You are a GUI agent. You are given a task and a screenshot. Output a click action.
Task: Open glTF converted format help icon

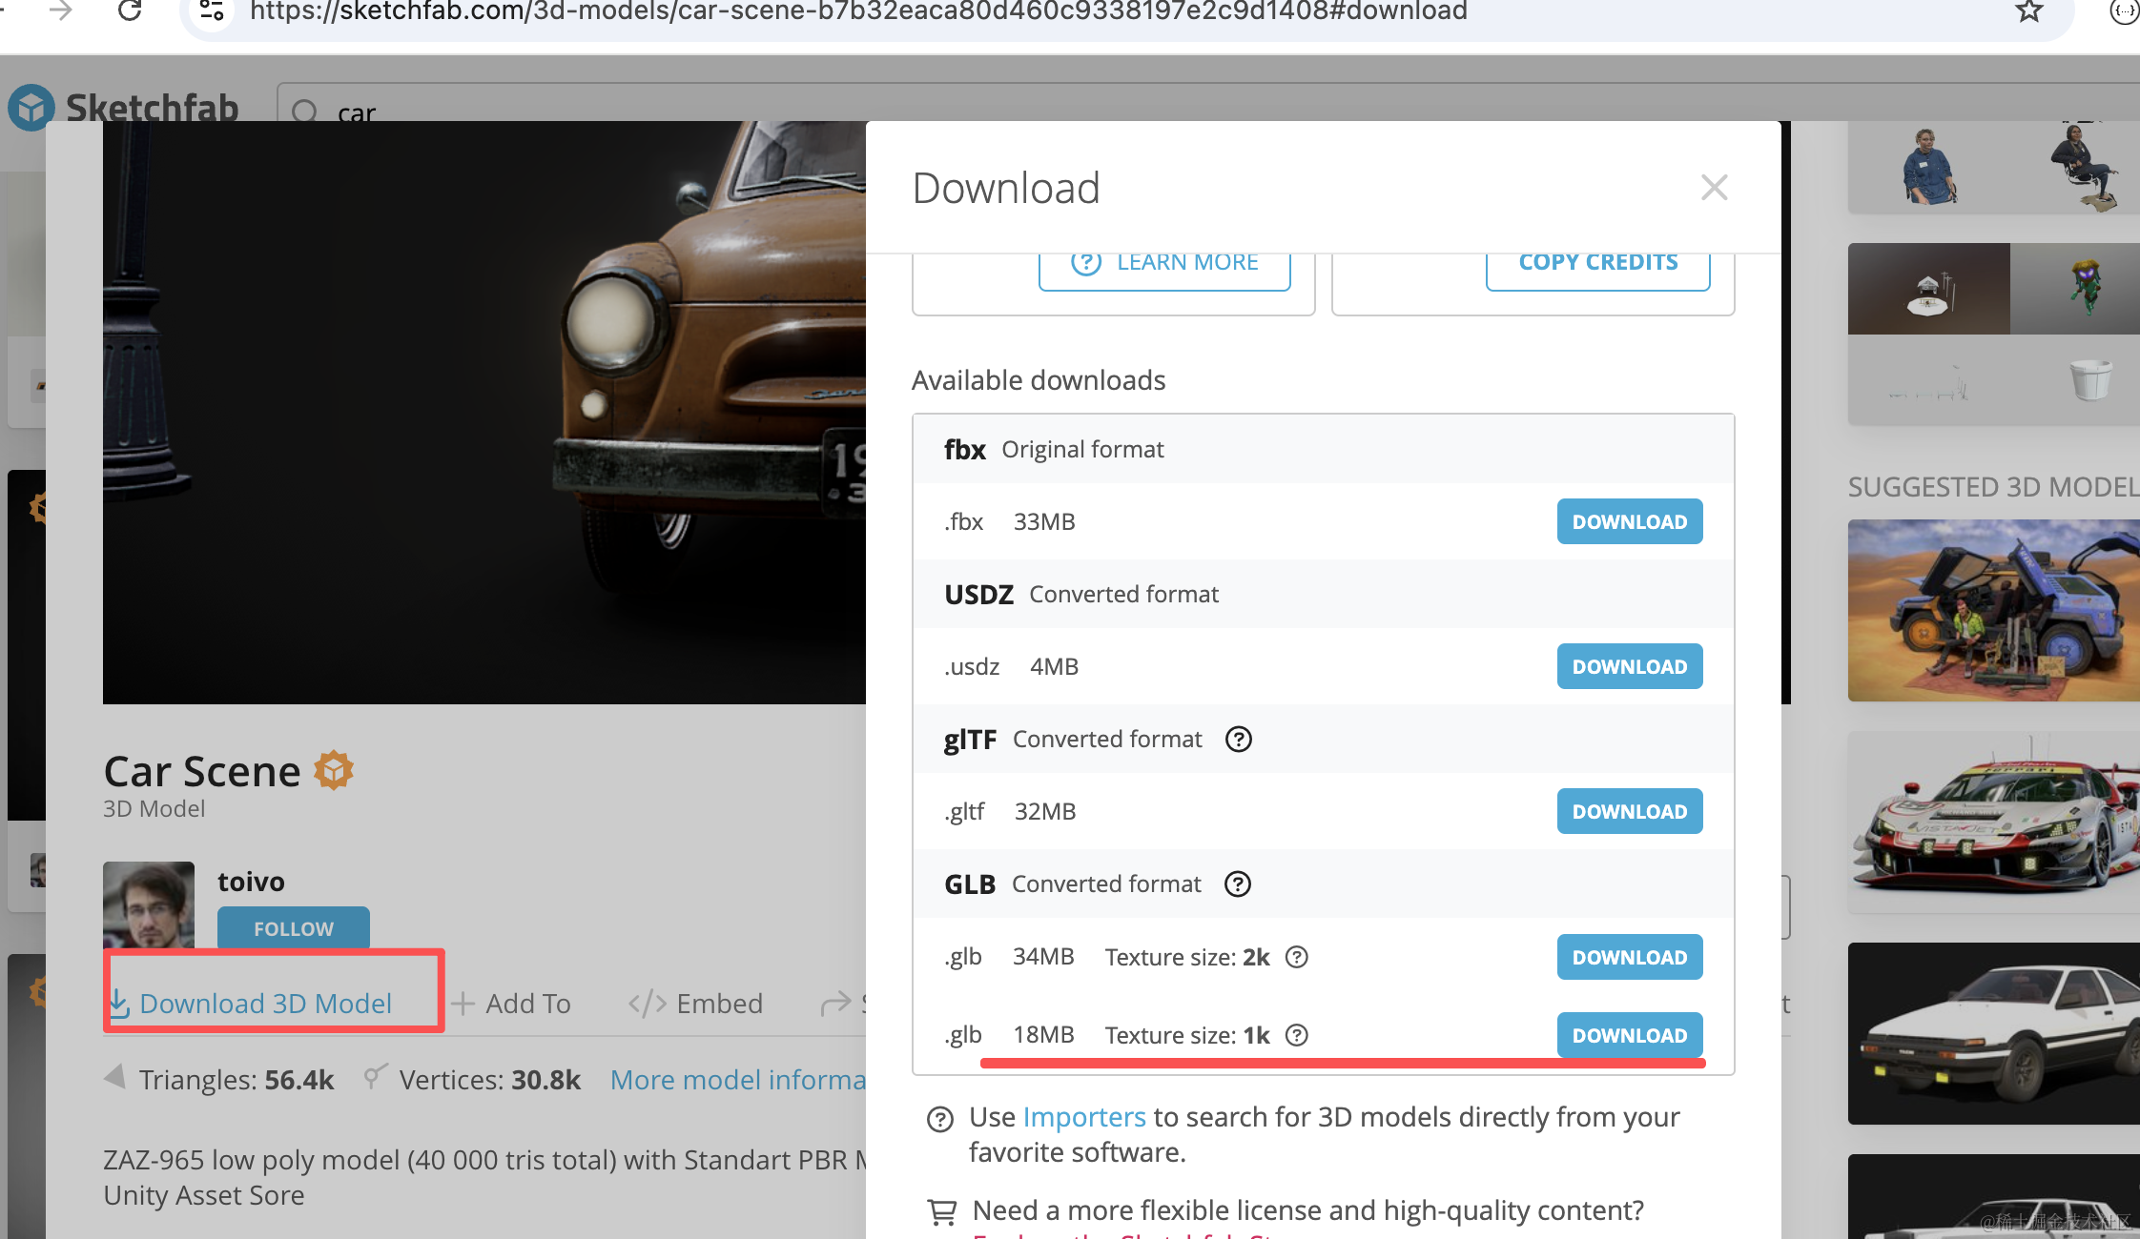(1238, 739)
